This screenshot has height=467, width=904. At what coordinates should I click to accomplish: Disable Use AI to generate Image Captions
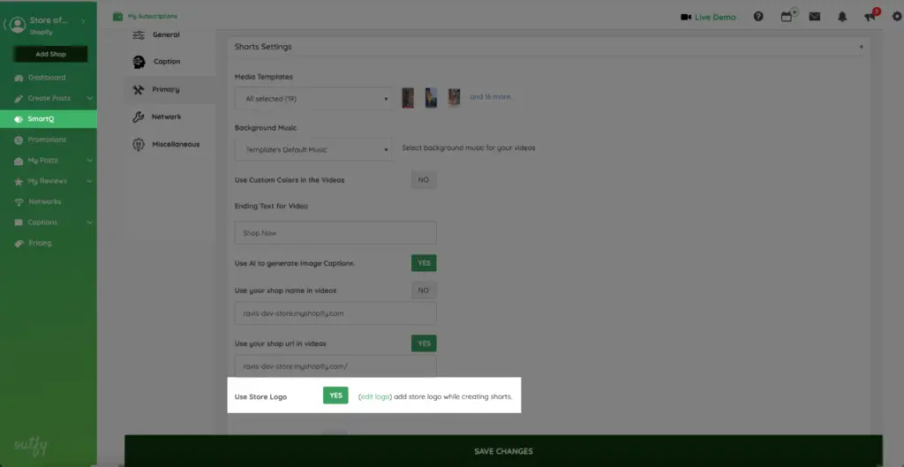click(x=424, y=263)
